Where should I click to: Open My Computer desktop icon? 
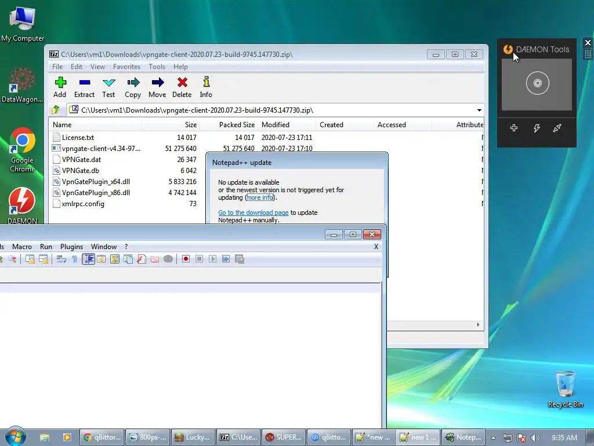[23, 24]
